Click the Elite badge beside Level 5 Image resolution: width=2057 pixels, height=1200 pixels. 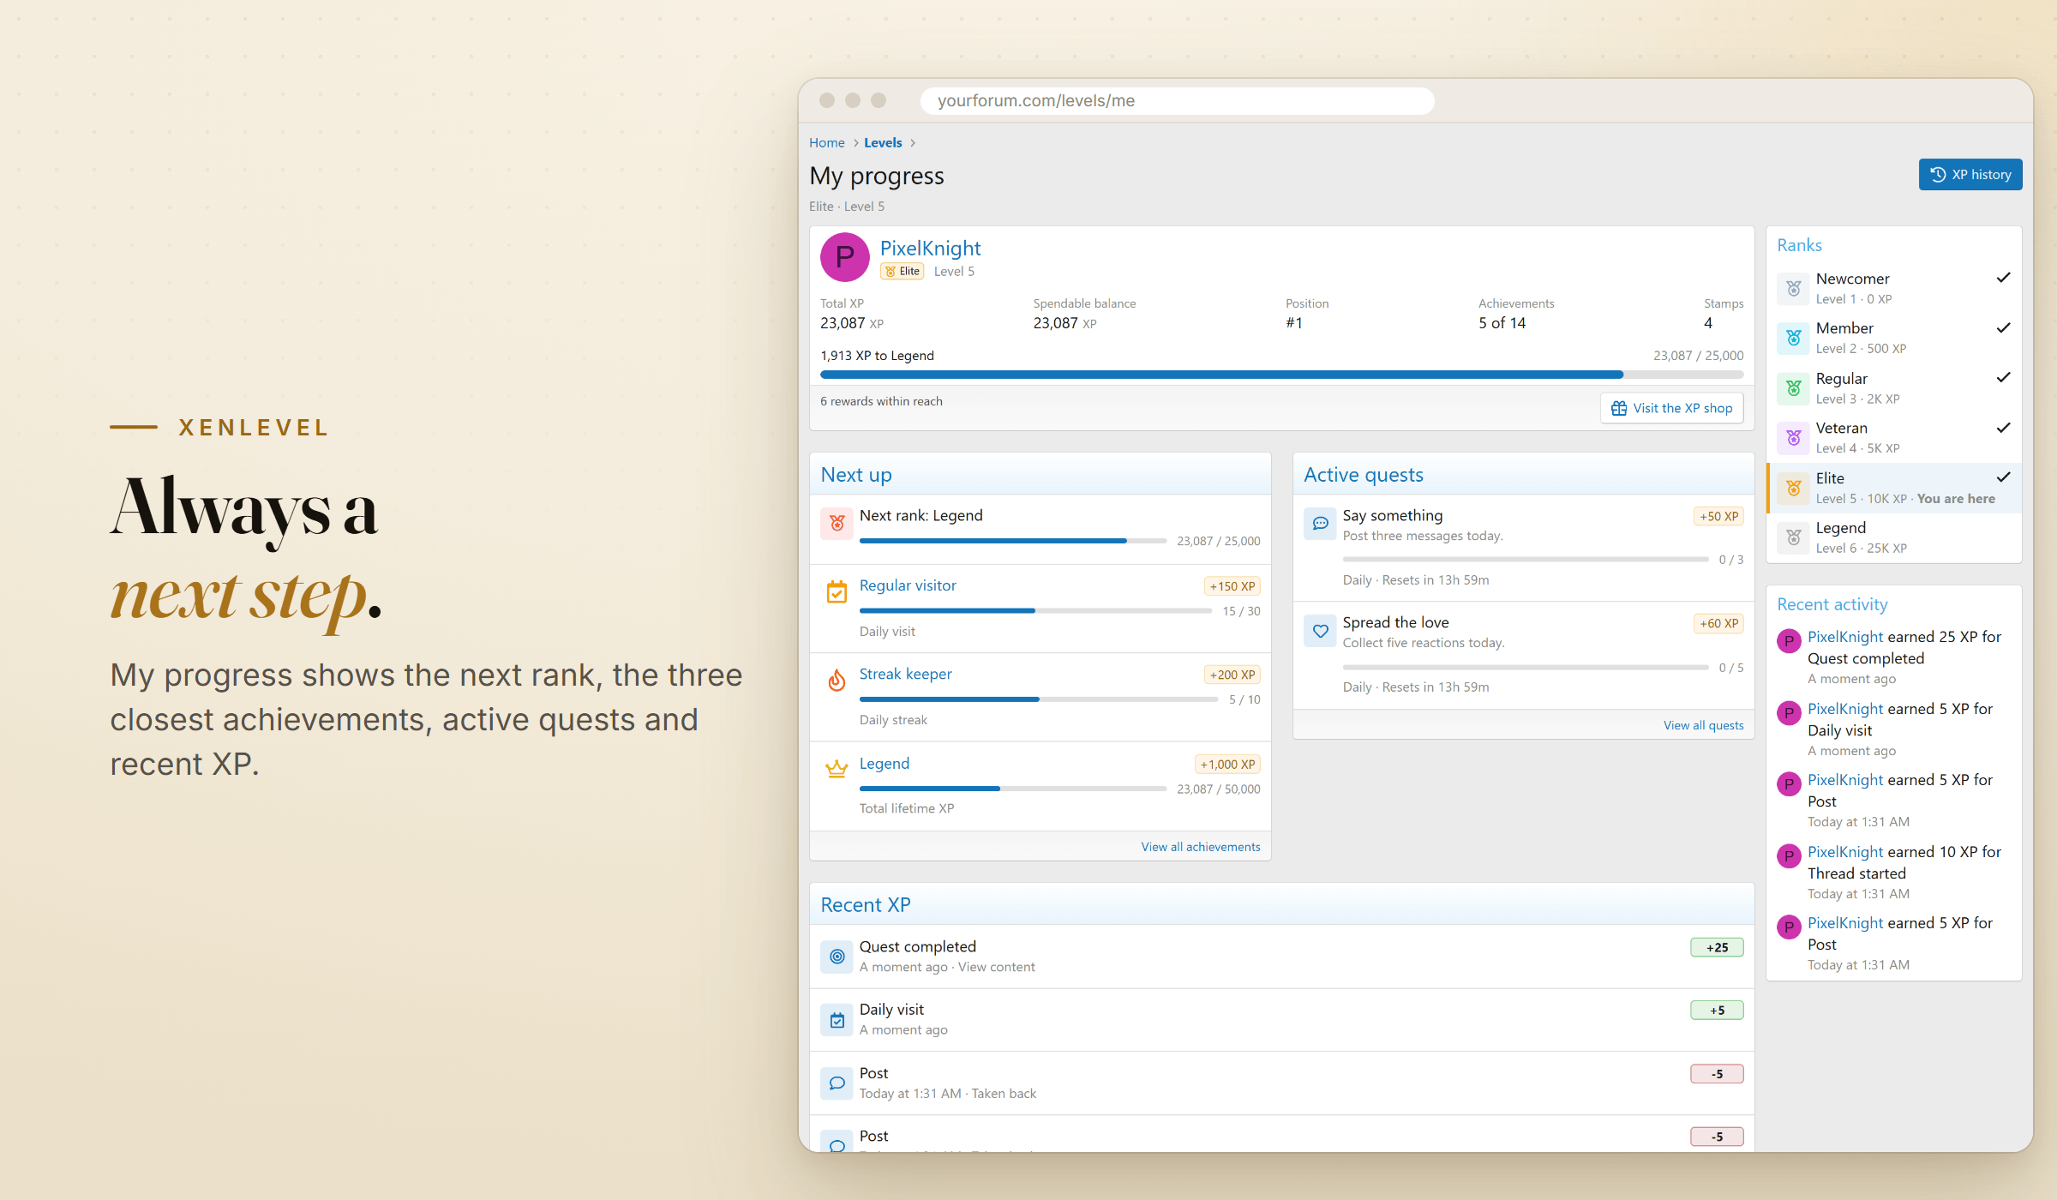tap(902, 272)
